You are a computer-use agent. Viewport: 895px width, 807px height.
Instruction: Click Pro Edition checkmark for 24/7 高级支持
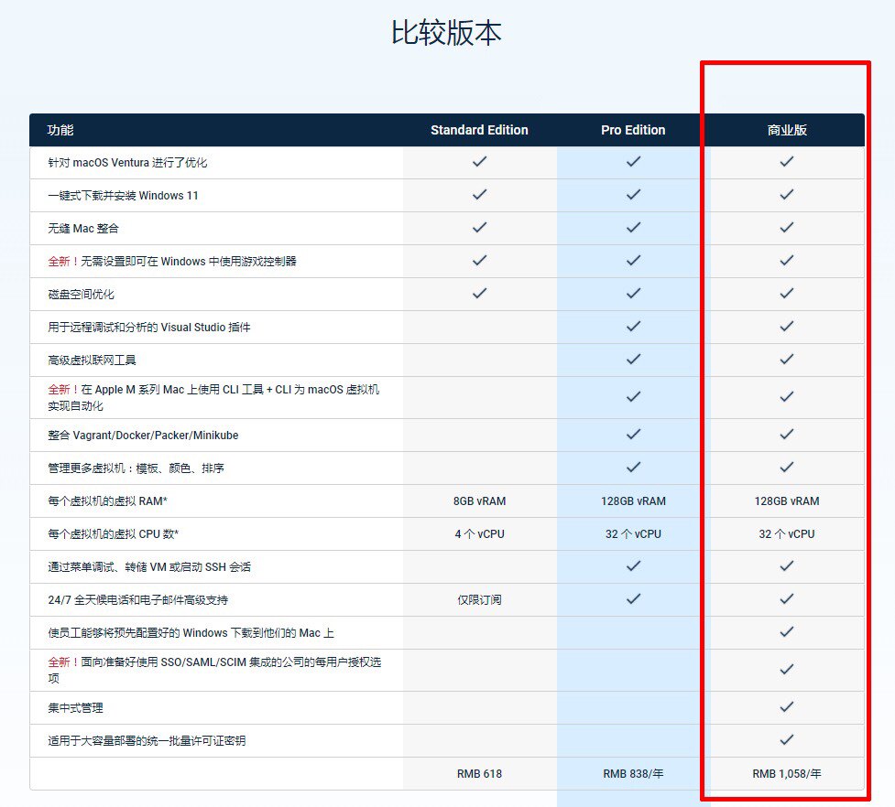(633, 599)
